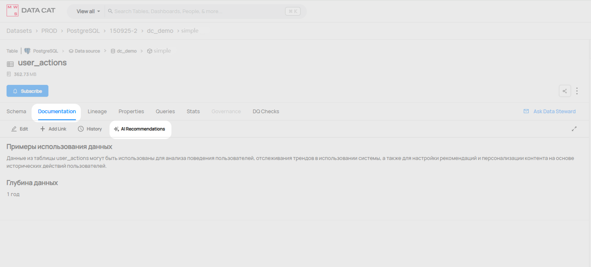Click the Subscribe button
The width and height of the screenshot is (591, 267).
click(27, 91)
